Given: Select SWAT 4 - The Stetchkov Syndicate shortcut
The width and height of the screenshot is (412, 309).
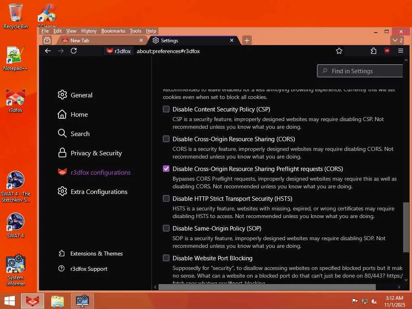Looking at the screenshot, I should click(16, 187).
